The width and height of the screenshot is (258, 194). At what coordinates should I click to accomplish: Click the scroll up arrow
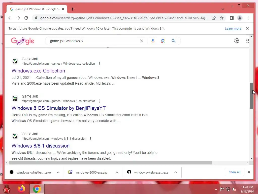(251, 36)
